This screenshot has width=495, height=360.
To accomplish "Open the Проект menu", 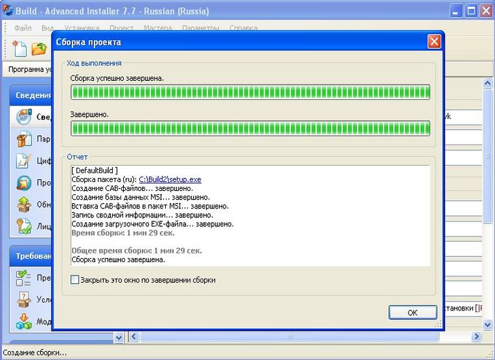I will 121,28.
